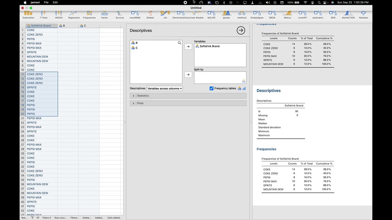Open the distrACTION module menu
Screen dimensions: 392x220
point(348,15)
